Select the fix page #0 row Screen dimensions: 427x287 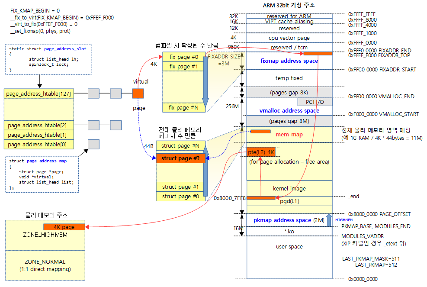pyautogui.click(x=183, y=57)
